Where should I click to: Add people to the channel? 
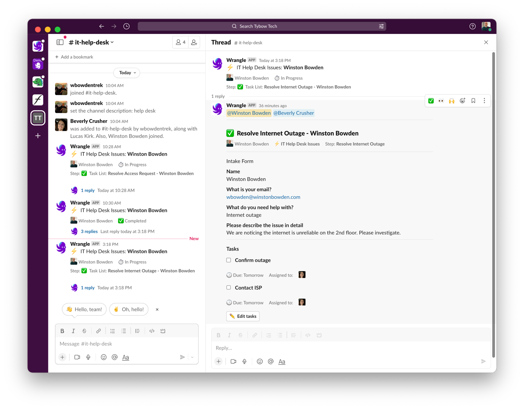click(194, 42)
